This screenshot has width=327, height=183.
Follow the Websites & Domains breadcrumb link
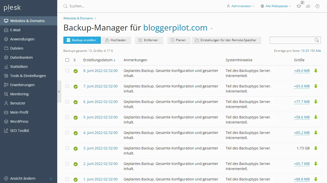[x=78, y=18]
